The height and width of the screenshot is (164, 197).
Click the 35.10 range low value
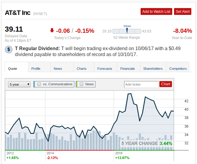click(x=107, y=31)
